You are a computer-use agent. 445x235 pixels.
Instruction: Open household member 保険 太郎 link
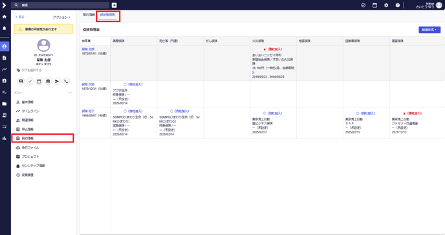click(88, 49)
